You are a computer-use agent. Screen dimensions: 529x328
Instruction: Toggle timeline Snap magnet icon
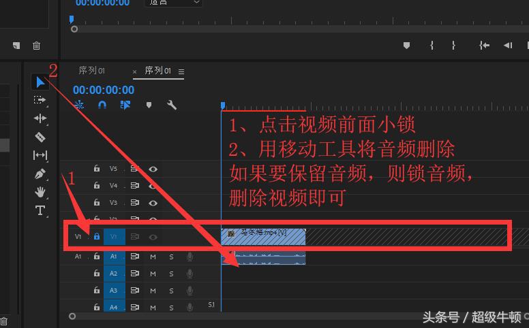click(102, 105)
